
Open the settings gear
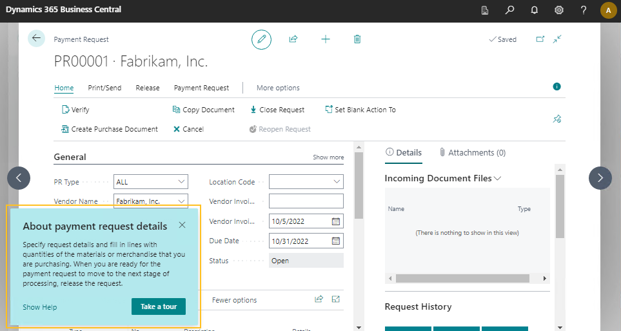point(559,10)
